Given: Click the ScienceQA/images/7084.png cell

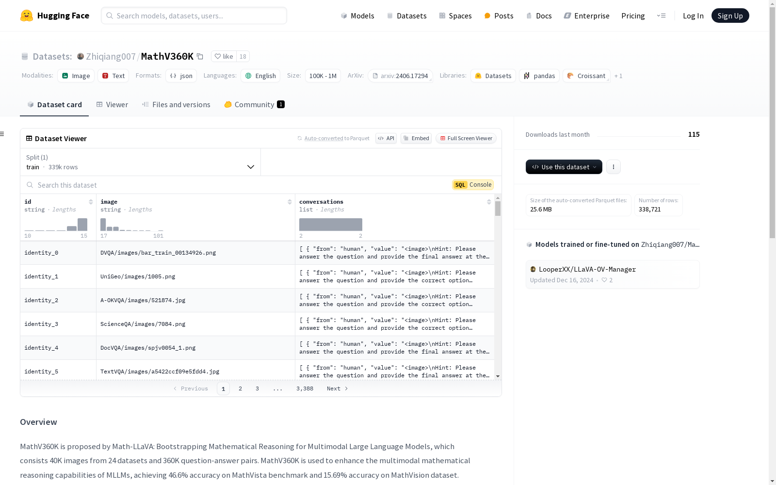Looking at the screenshot, I should pos(195,324).
